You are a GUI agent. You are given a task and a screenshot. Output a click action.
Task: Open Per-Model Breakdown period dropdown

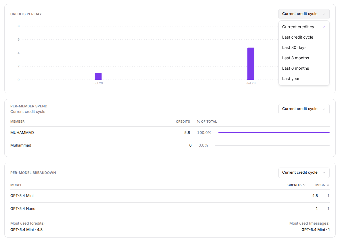304,172
